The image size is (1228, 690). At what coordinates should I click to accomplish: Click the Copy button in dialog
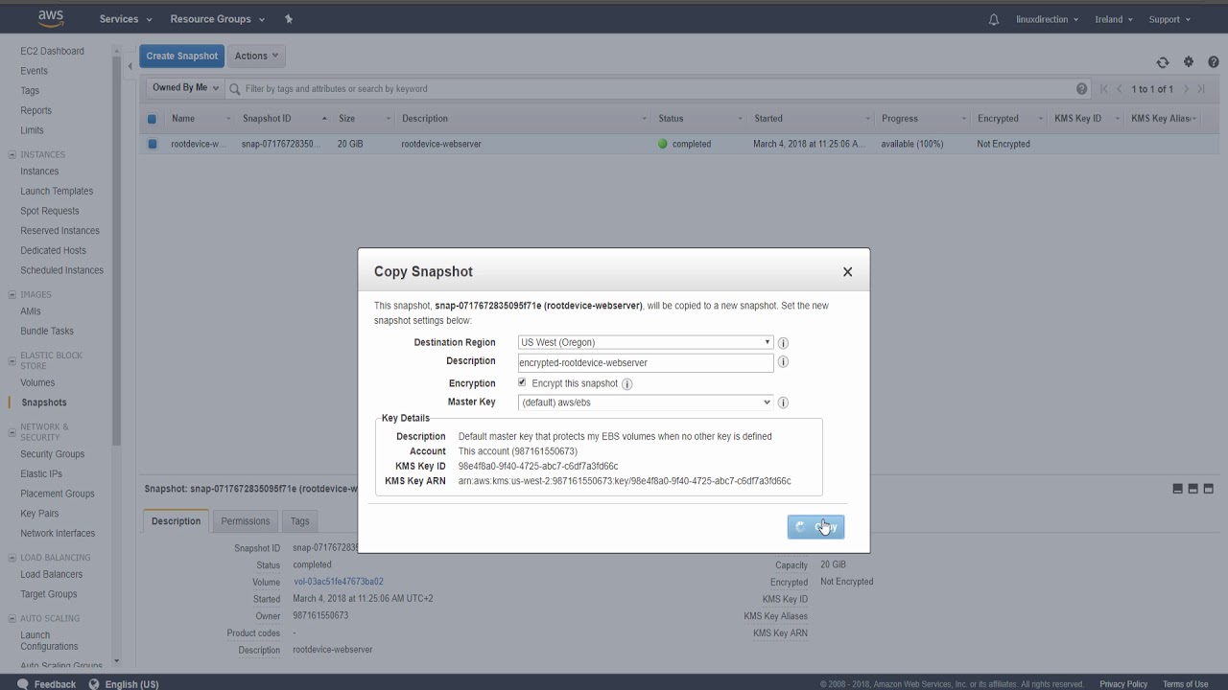click(815, 527)
